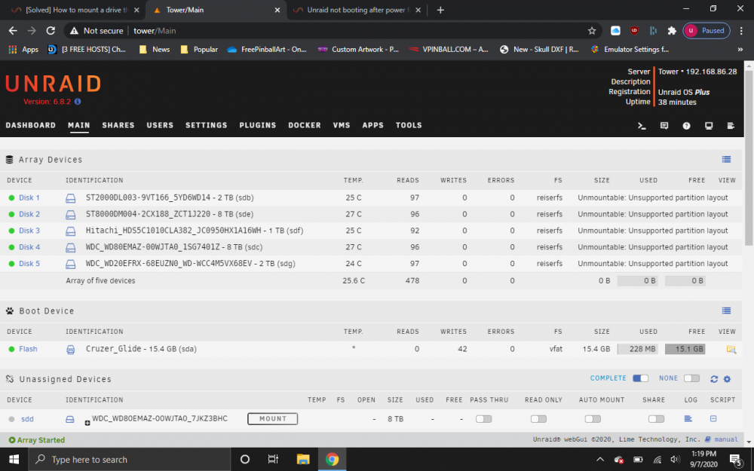
Task: Go to the TOOLS menu
Action: (x=409, y=125)
